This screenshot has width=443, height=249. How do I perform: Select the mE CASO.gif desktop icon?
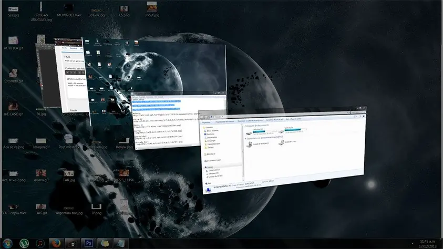click(x=13, y=109)
